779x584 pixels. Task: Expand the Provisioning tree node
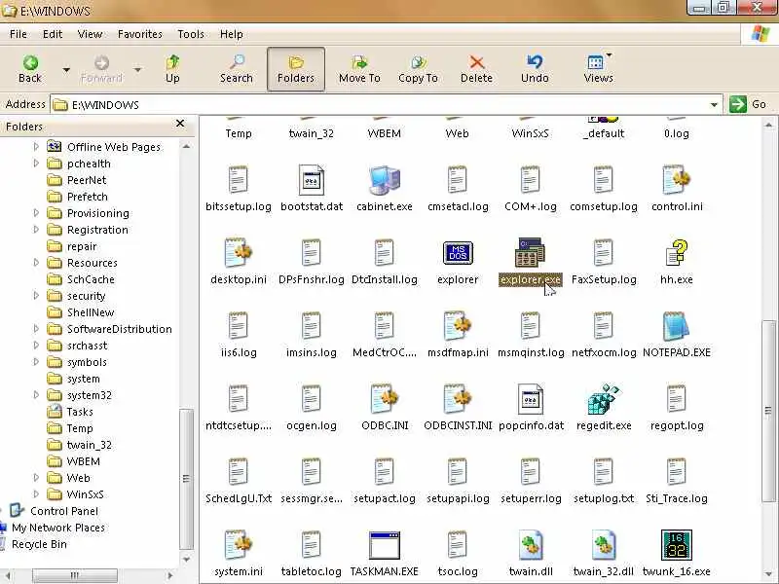click(x=36, y=213)
